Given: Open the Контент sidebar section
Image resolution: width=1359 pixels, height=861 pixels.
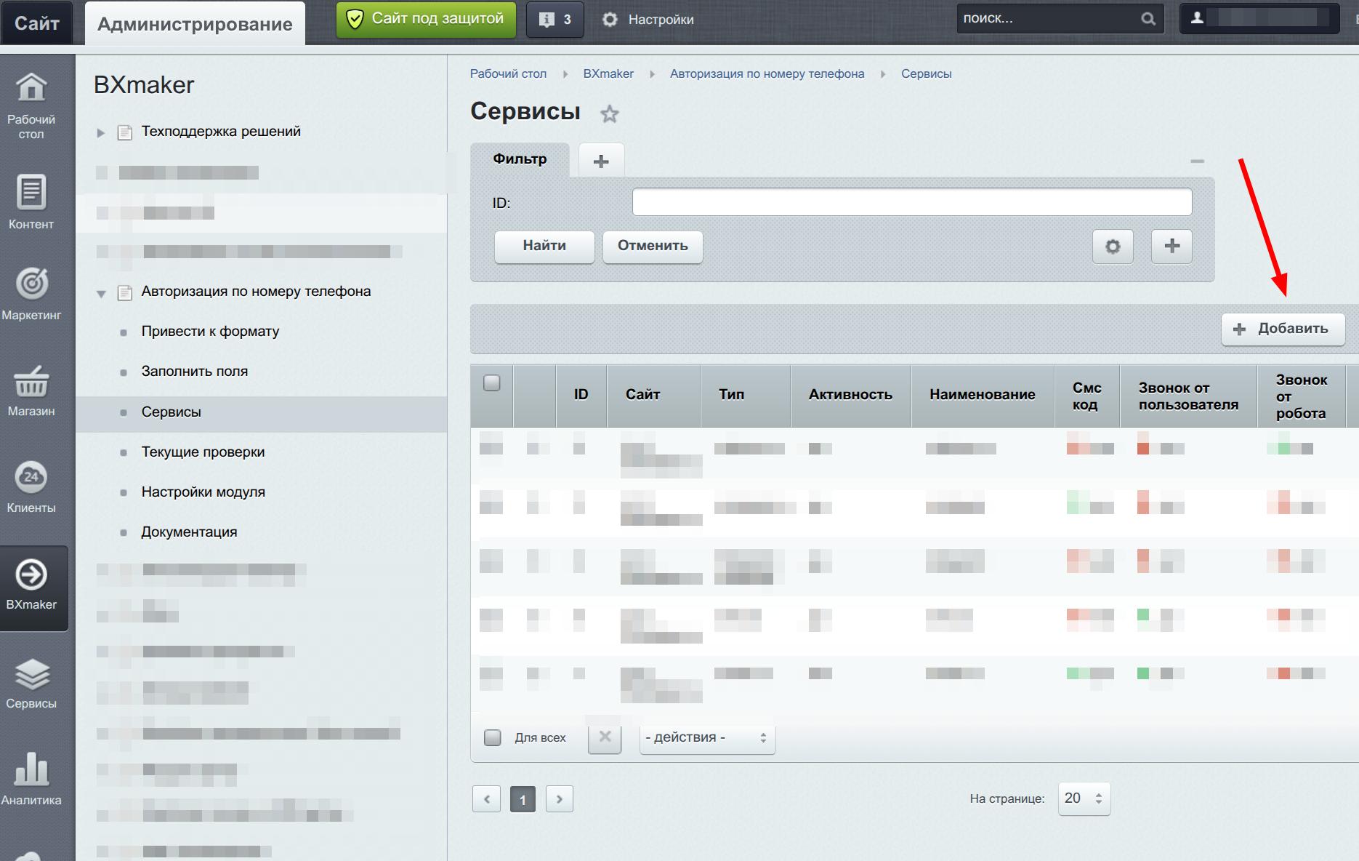Looking at the screenshot, I should [31, 202].
